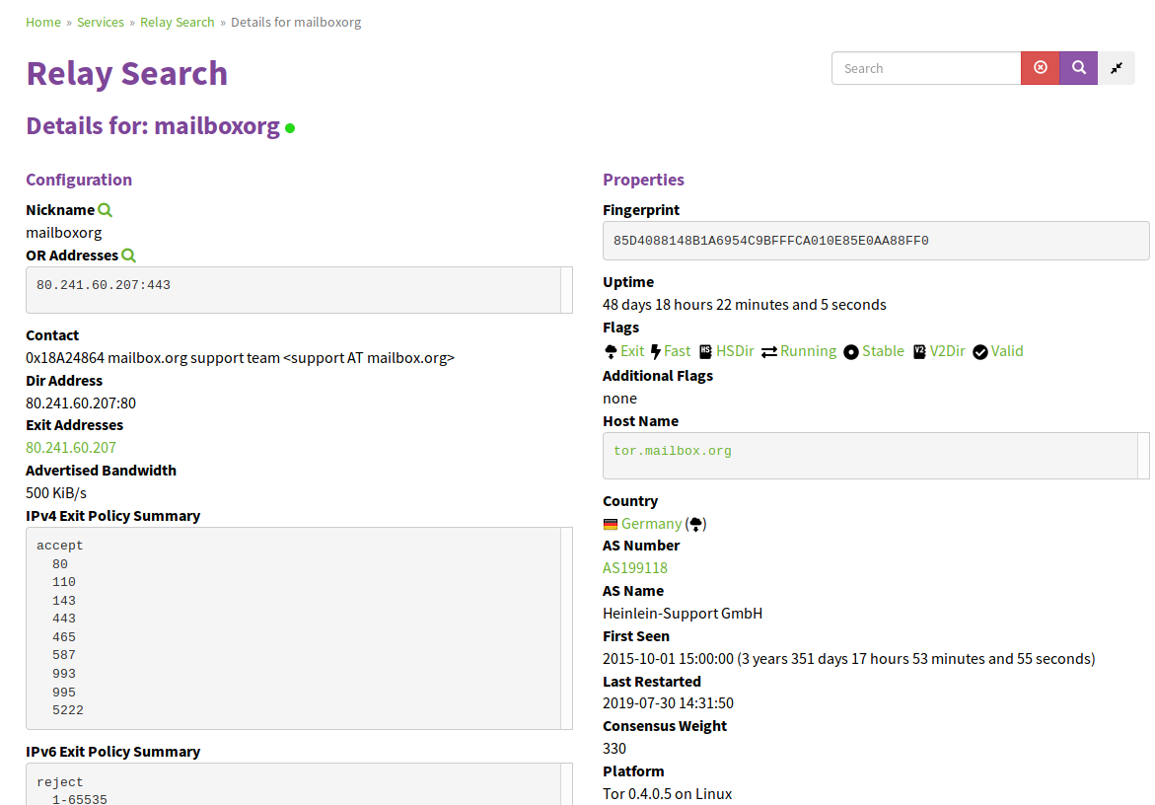Click the purple search magnifier button

(x=1078, y=68)
